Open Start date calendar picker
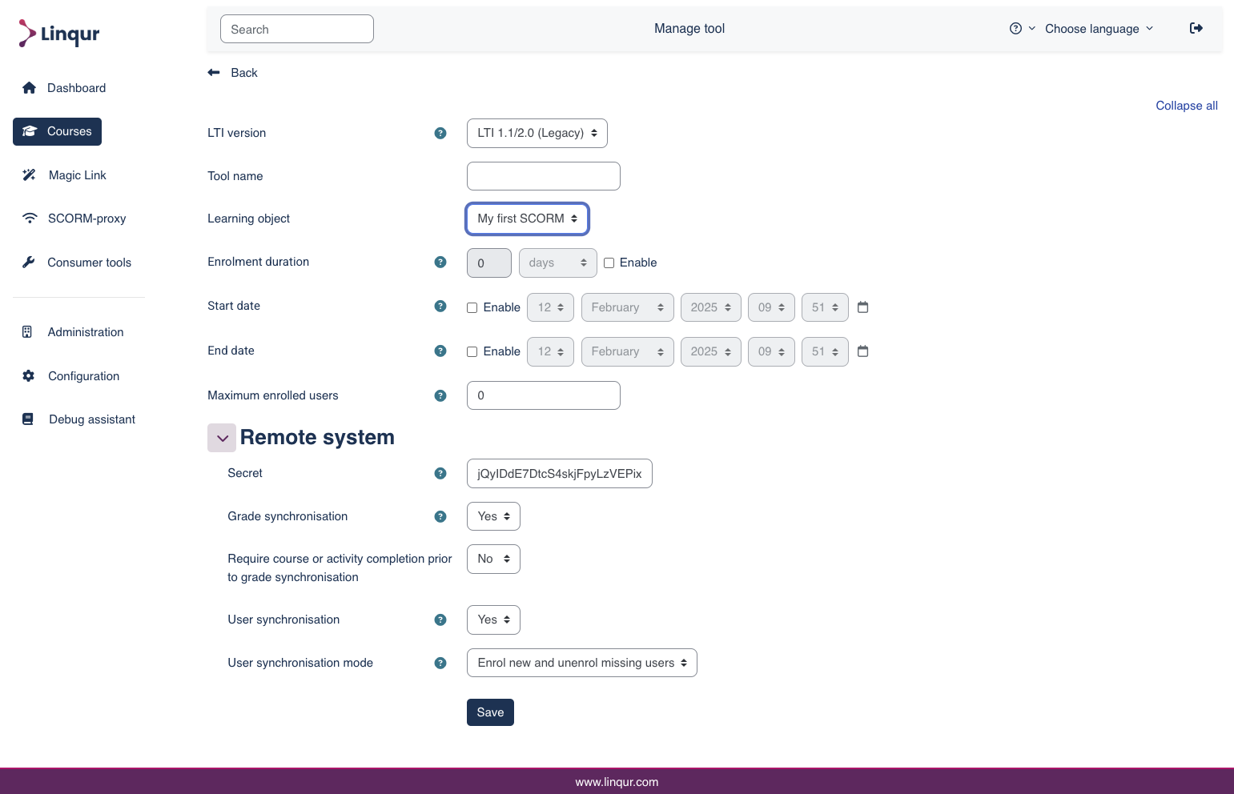Image resolution: width=1234 pixels, height=794 pixels. 863,307
